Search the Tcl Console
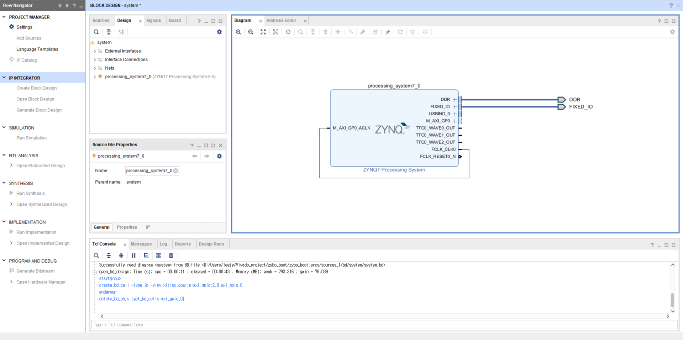 point(96,256)
